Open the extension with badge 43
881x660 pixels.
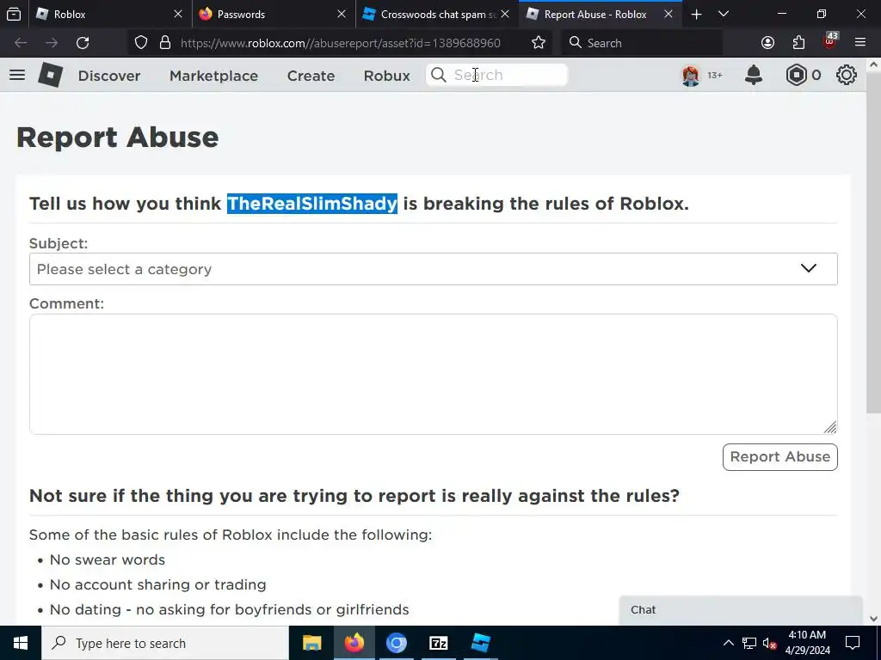point(830,41)
